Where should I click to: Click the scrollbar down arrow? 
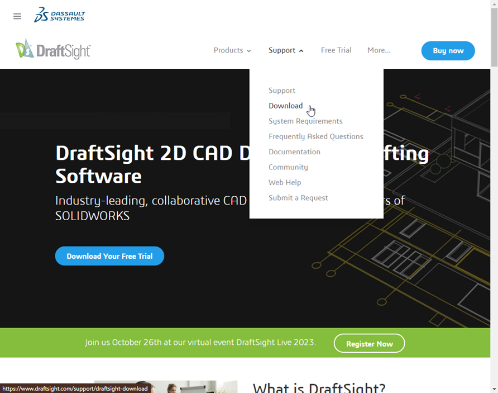click(x=494, y=389)
